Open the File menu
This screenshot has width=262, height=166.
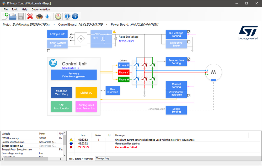[x=6, y=9]
